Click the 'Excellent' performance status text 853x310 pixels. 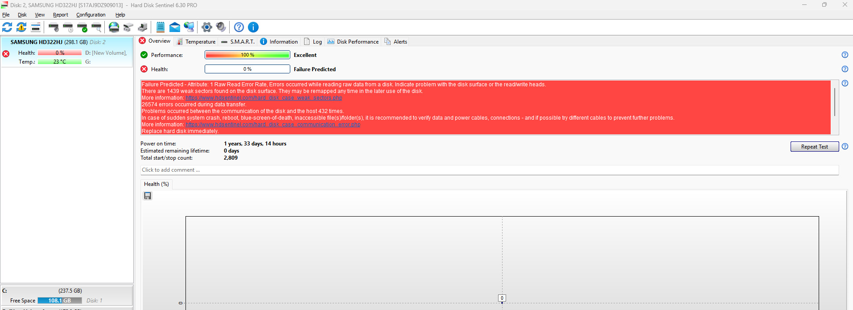pos(305,55)
